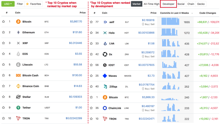Screen dimensions: 220x124
Task: Click the Binance Coin logo
Action: [x=18, y=86]
